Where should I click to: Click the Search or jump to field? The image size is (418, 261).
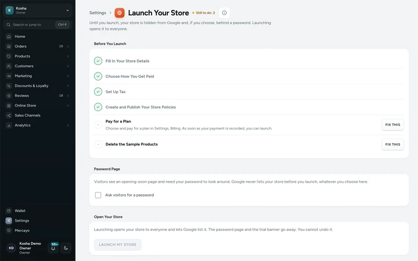click(x=38, y=24)
